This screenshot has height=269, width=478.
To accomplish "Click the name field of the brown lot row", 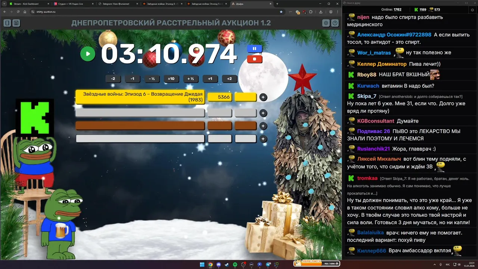I will (x=140, y=126).
